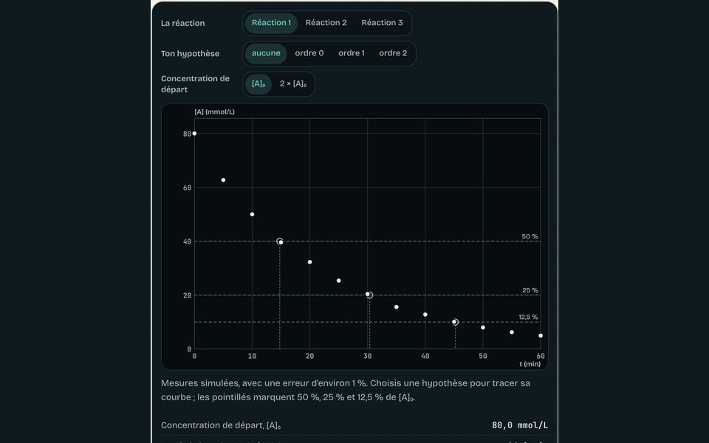709x443 pixels.
Task: Click the measurement point at 20 min
Action: [x=309, y=262]
